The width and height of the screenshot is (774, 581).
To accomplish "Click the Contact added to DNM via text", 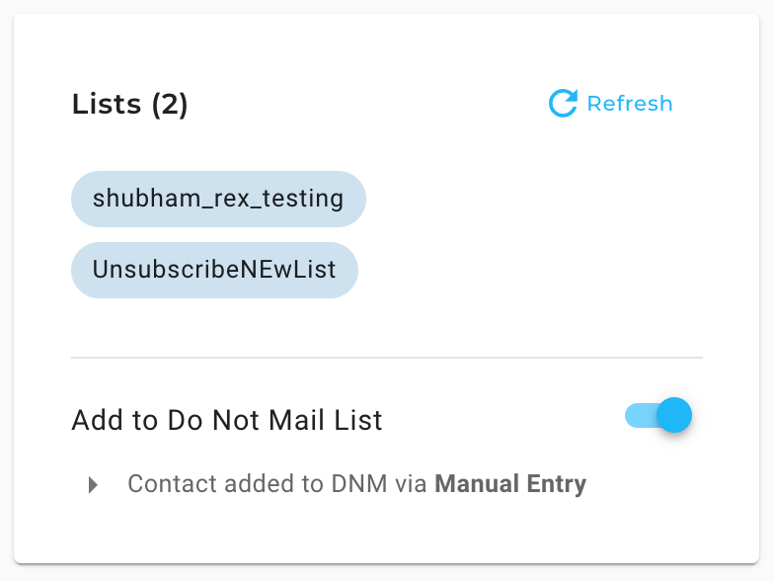I will pyautogui.click(x=276, y=484).
